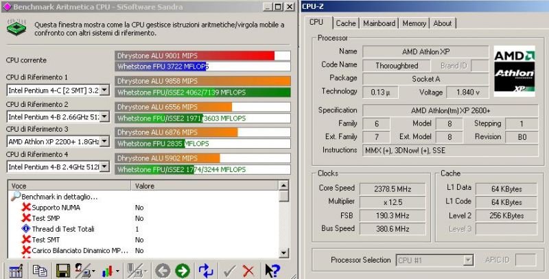Click the red Dhrystone ALU 9001 MIPS bar

(x=195, y=56)
